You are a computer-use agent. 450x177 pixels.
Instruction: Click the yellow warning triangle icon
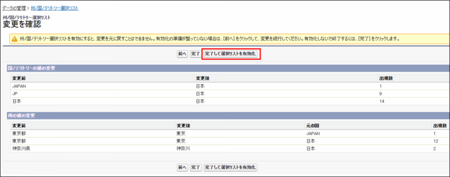15,39
